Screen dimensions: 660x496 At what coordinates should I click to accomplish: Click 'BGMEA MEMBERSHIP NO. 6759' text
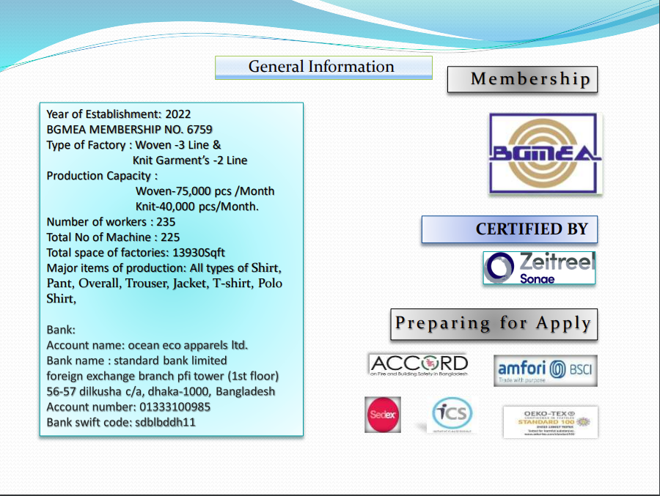point(129,130)
